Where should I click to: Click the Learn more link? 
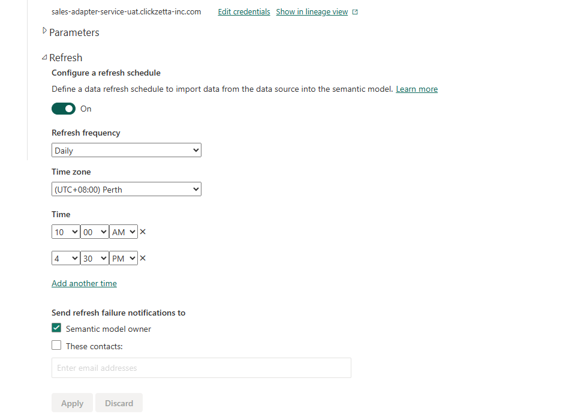417,89
